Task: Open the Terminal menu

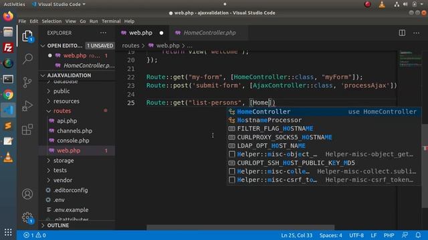Action: point(111,21)
